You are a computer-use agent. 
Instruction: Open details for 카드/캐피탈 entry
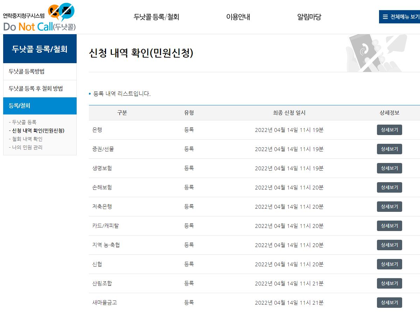(389, 225)
